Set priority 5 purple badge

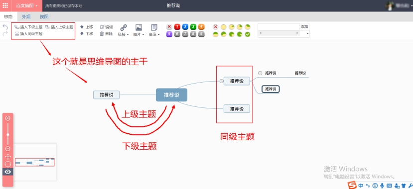pos(169,34)
